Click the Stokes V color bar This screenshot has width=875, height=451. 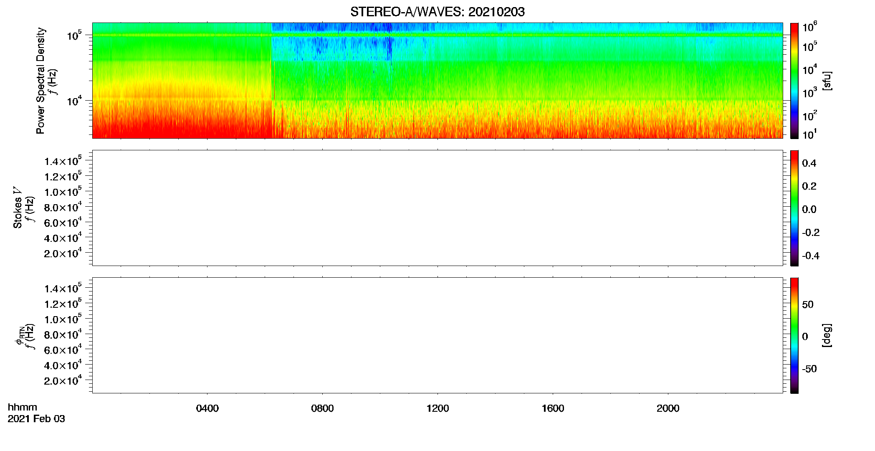pyautogui.click(x=794, y=208)
